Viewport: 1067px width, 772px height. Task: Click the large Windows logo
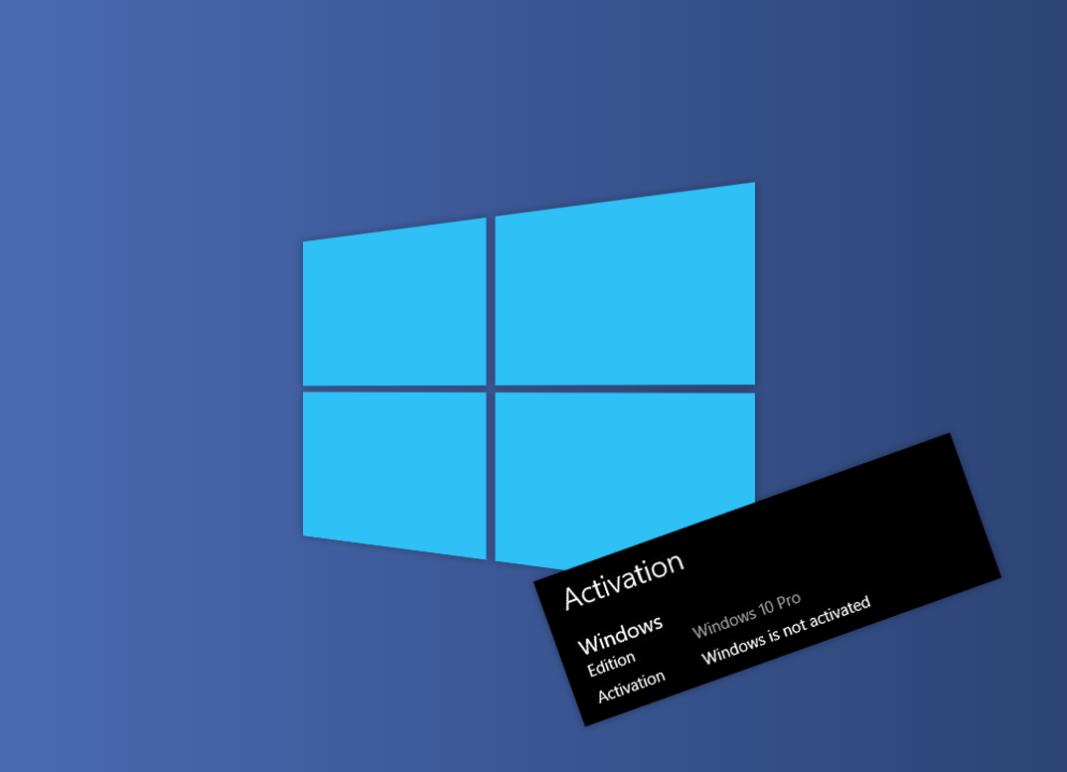529,376
